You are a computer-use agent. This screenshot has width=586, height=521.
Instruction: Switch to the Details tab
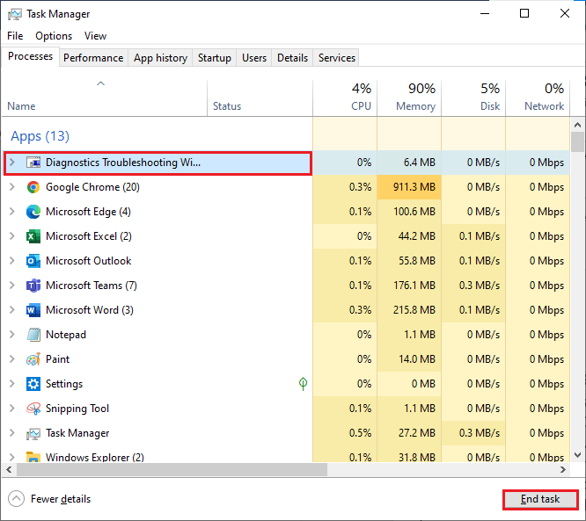[293, 58]
